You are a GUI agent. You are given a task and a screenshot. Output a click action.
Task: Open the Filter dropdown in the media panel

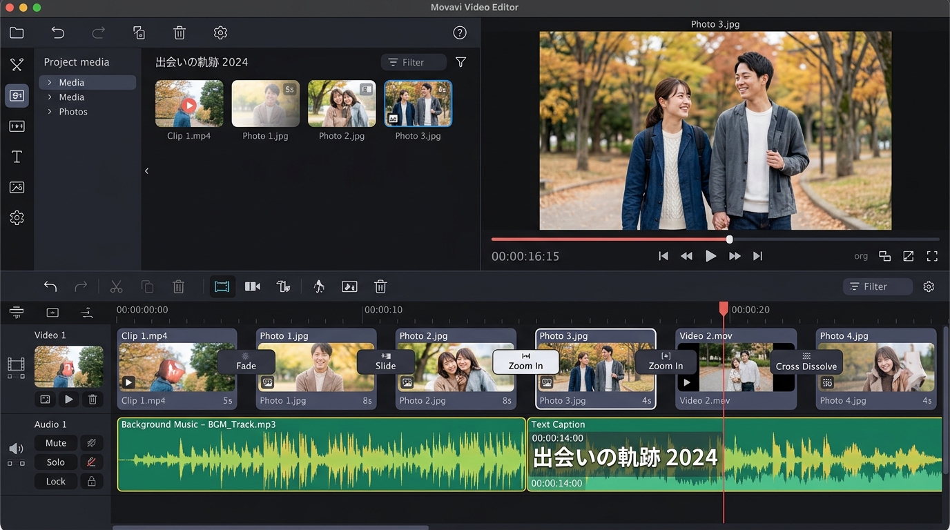(414, 62)
